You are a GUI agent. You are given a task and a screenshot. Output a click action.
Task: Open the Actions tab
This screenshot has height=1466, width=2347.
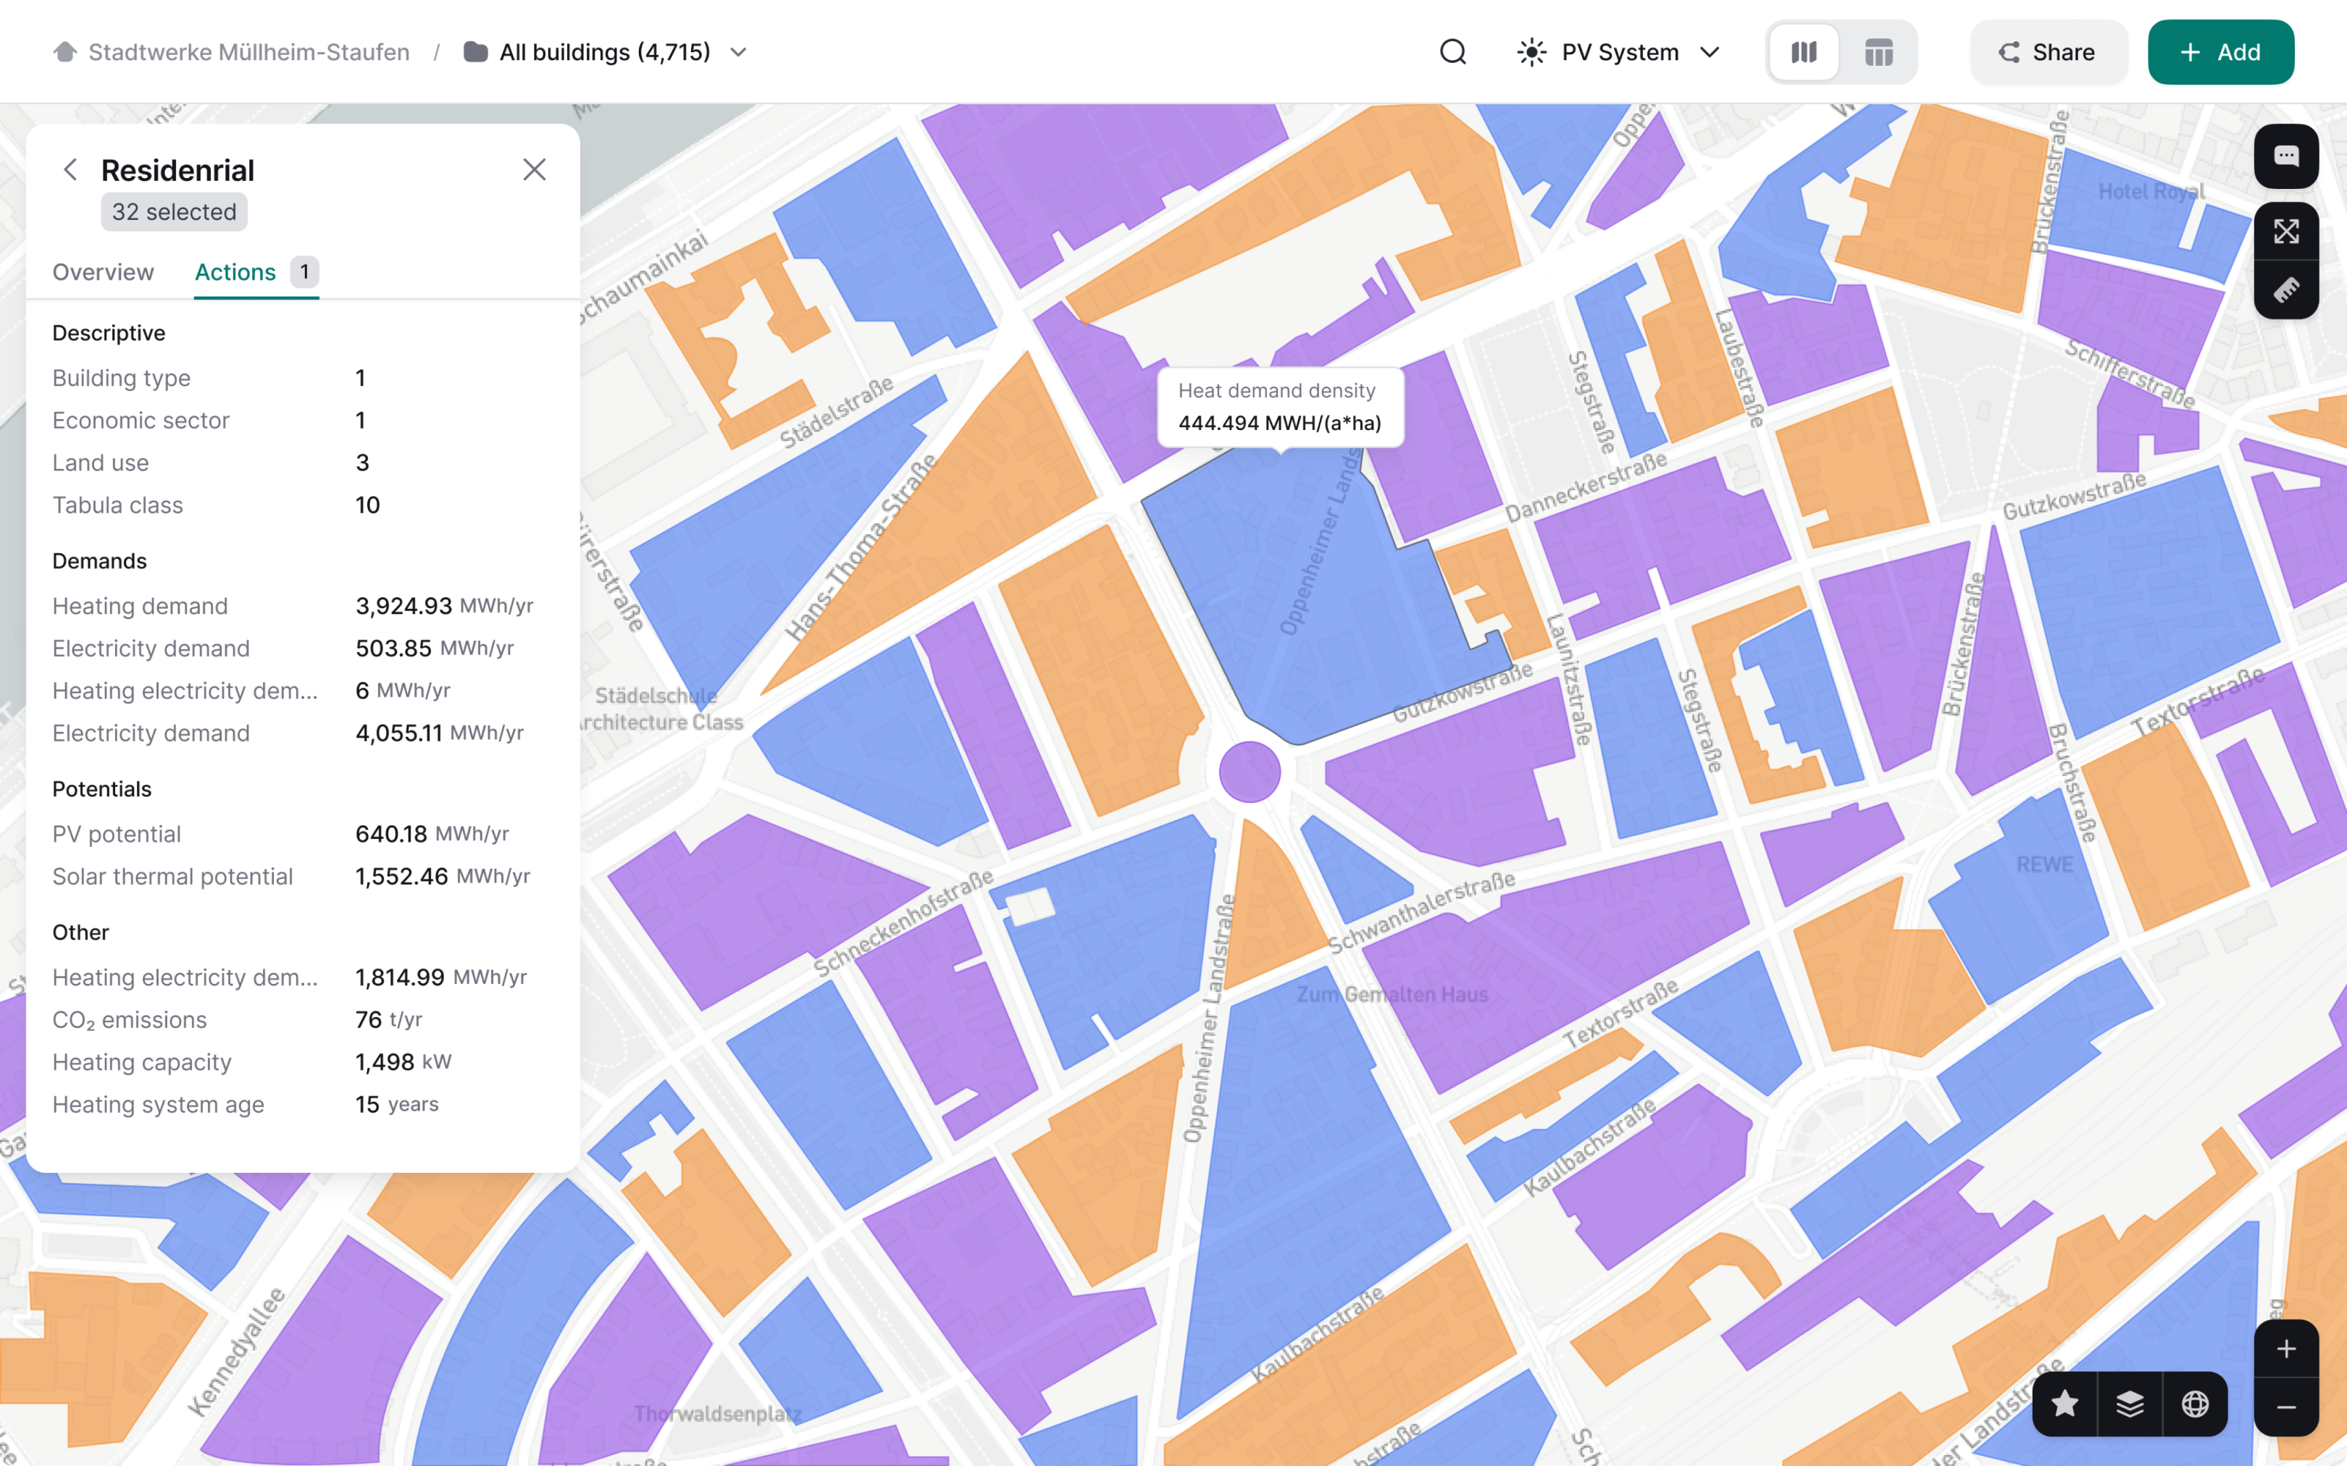coord(234,272)
